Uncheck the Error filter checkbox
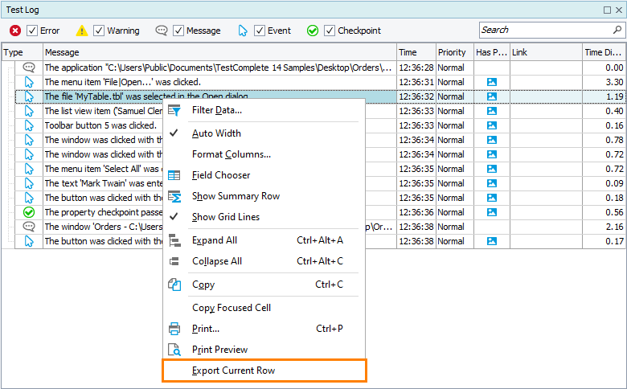This screenshot has width=627, height=389. coord(32,31)
